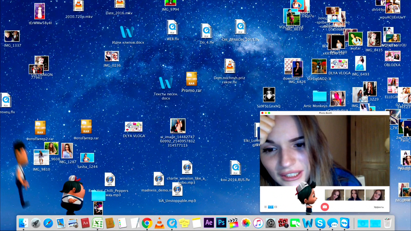
Task: Open System Preferences from the Dock
Action: pyautogui.click(x=271, y=223)
